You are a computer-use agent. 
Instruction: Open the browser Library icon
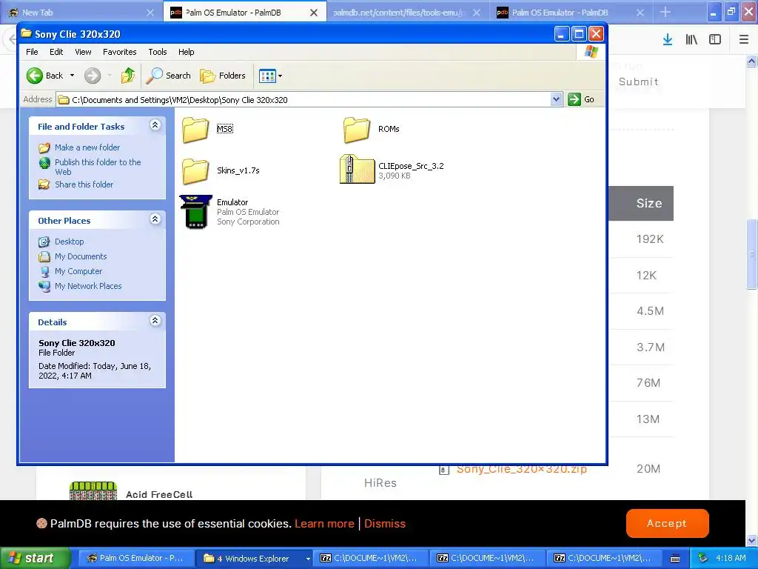click(691, 40)
